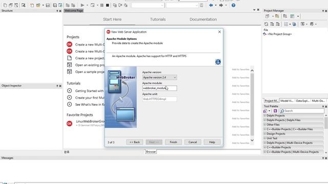Expand Other Files category in Tool Palette
The width and height of the screenshot is (328, 184).
pos(264,125)
